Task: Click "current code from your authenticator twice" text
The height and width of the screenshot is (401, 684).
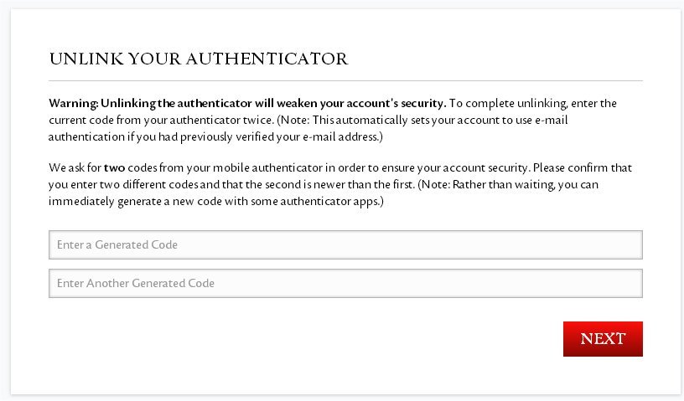Action: pyautogui.click(x=161, y=121)
